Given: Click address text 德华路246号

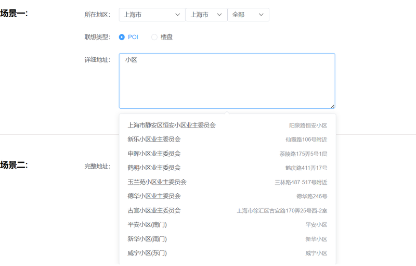Looking at the screenshot, I should [x=311, y=196].
